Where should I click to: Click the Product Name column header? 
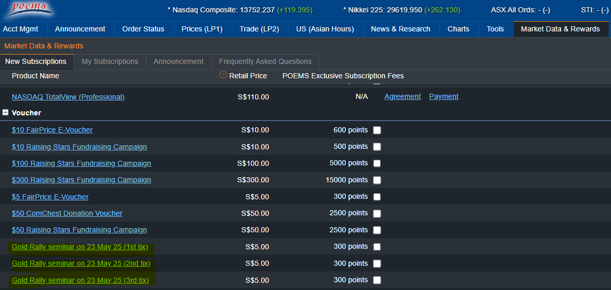click(x=36, y=76)
